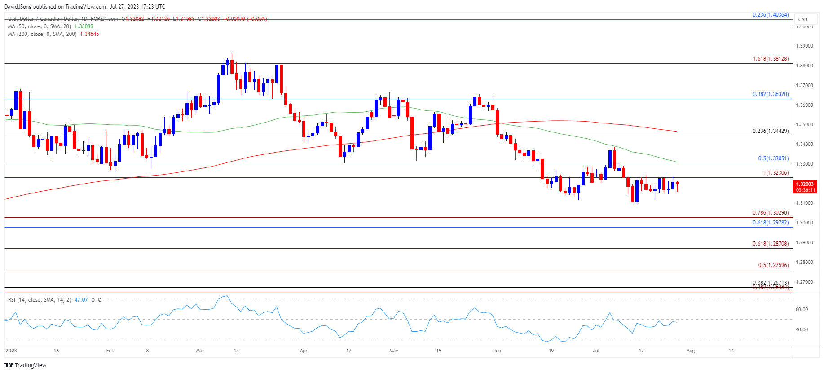Click the current price label 1.32003

click(x=805, y=184)
